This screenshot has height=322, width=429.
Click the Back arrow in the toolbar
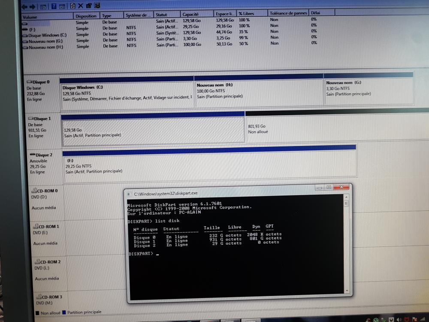tap(25, 6)
